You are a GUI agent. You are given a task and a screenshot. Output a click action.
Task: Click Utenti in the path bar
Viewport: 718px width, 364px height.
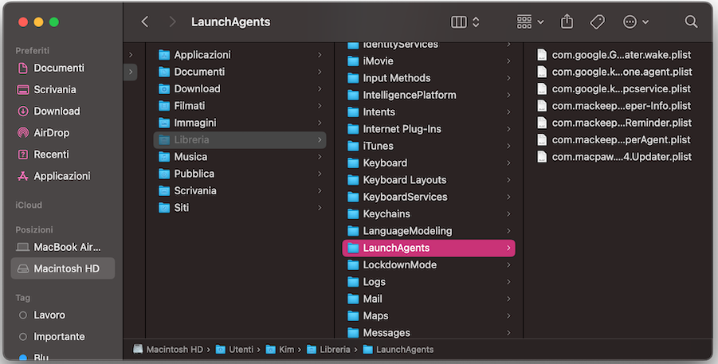click(x=234, y=350)
